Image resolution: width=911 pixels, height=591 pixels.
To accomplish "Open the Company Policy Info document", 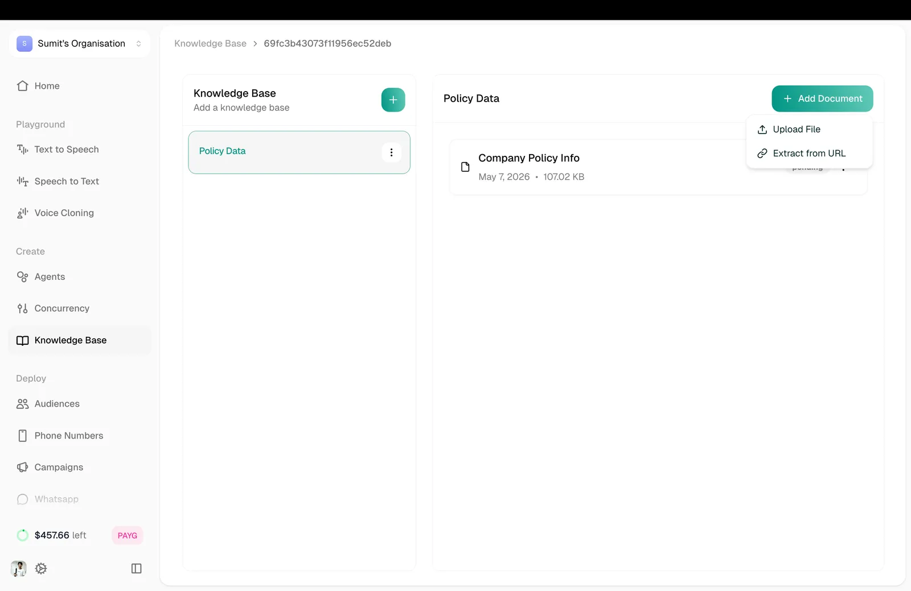I will [x=658, y=167].
